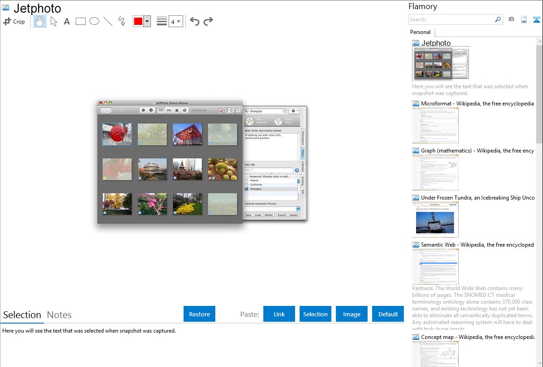Click the search magnifier icon
Viewport: 543px width, 367px height.
point(498,19)
